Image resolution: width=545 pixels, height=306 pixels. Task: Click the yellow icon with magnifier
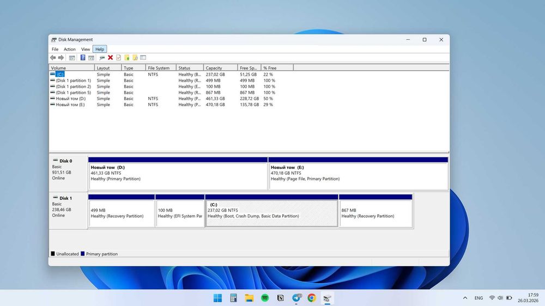click(135, 58)
